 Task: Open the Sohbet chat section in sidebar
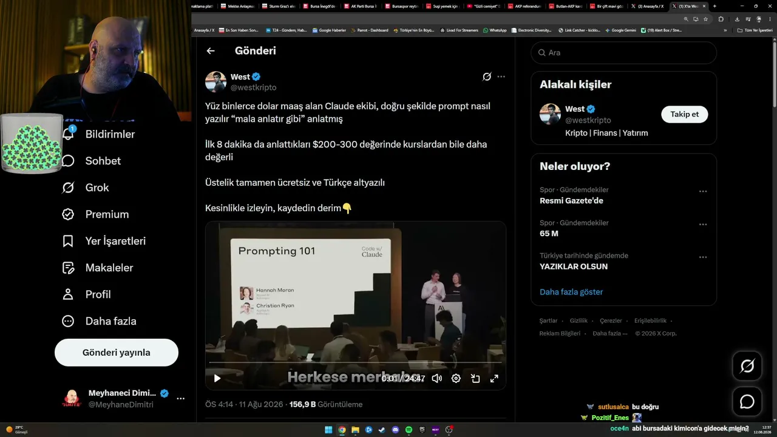point(91,161)
